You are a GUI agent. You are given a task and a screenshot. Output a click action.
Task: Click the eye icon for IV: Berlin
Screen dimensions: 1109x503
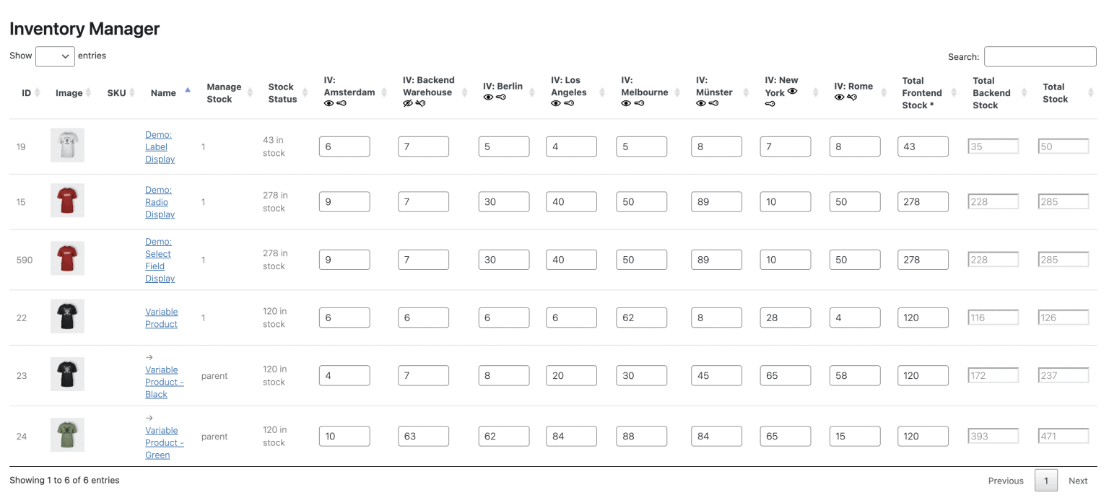pos(488,97)
